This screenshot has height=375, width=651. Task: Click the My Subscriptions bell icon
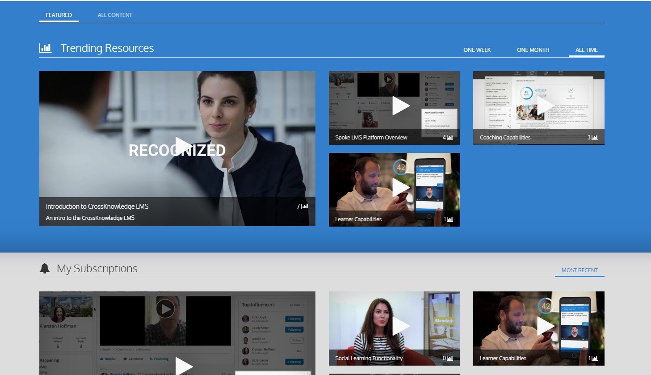pyautogui.click(x=45, y=268)
